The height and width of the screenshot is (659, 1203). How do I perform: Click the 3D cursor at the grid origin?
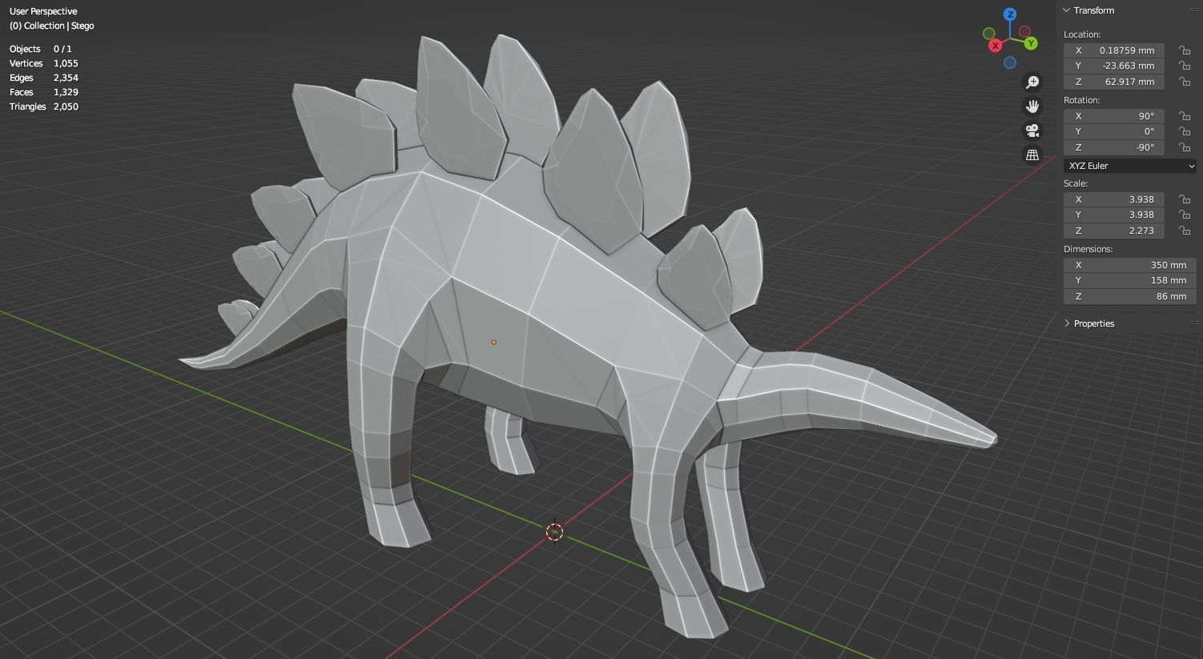click(x=554, y=532)
